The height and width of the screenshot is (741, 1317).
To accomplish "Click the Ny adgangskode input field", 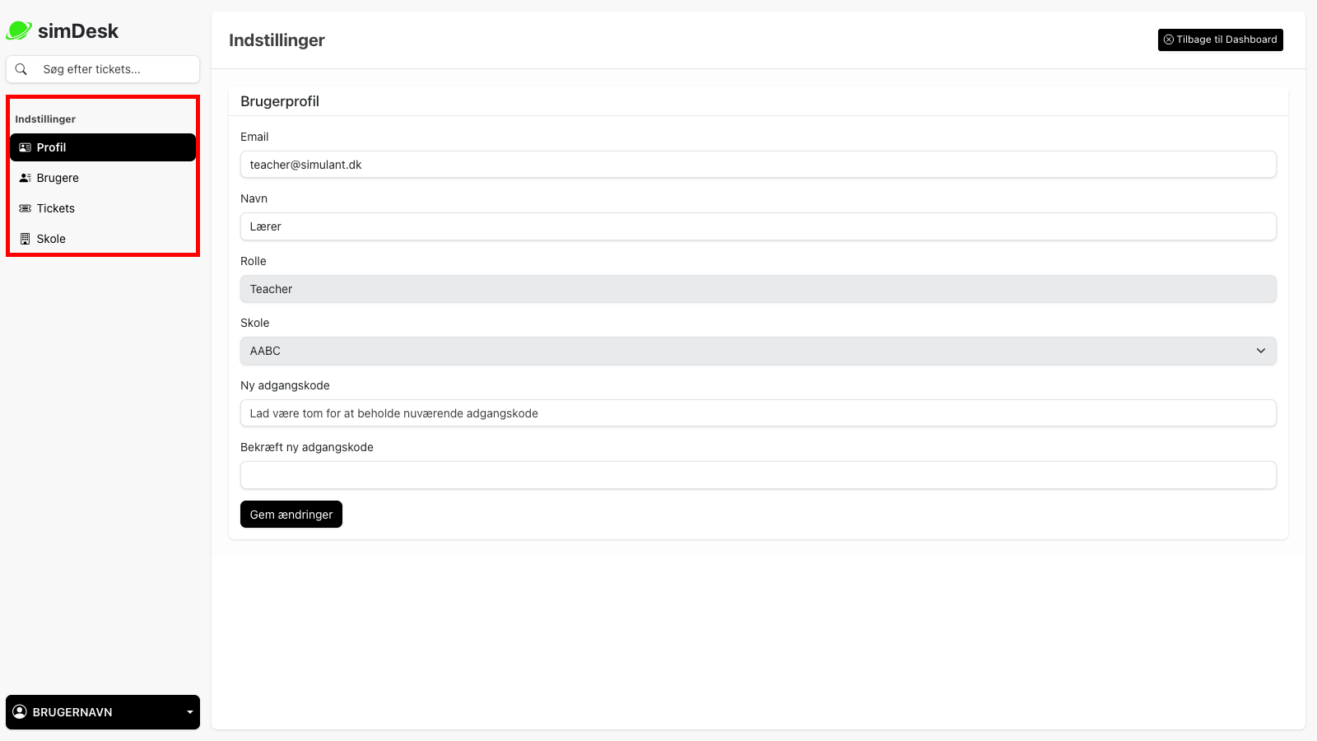I will [x=757, y=413].
